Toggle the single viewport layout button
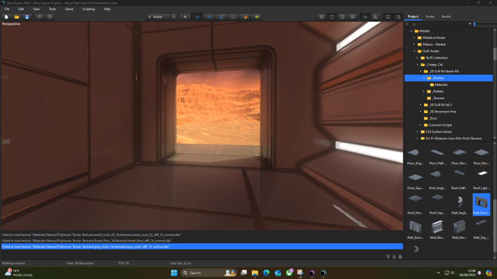This screenshot has height=279, width=497. 331,16
